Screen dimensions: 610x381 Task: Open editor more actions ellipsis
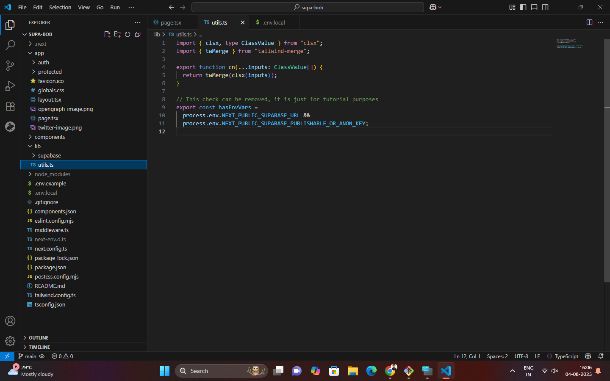click(600, 22)
